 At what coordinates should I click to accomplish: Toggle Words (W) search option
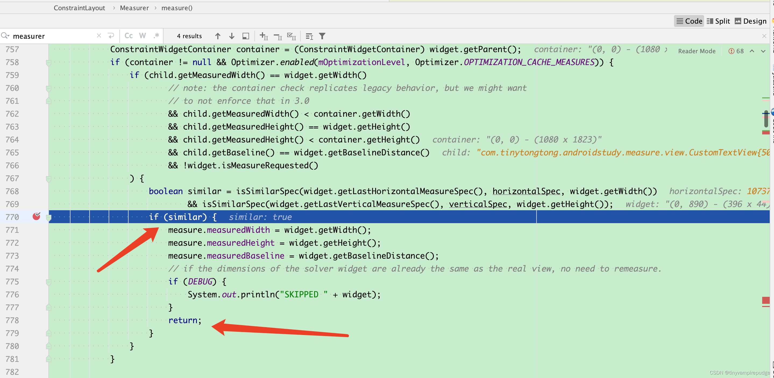[x=143, y=36]
